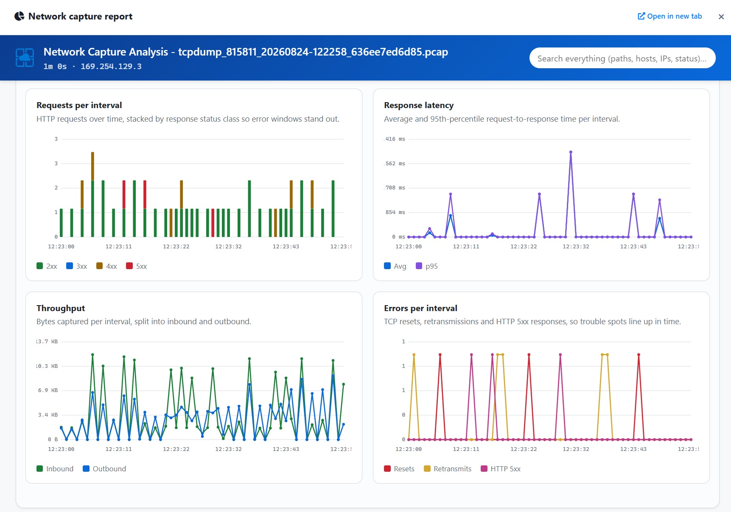Screen dimensions: 731x512
Task: Click the 1m 0s duration text
Action: pyautogui.click(x=55, y=67)
